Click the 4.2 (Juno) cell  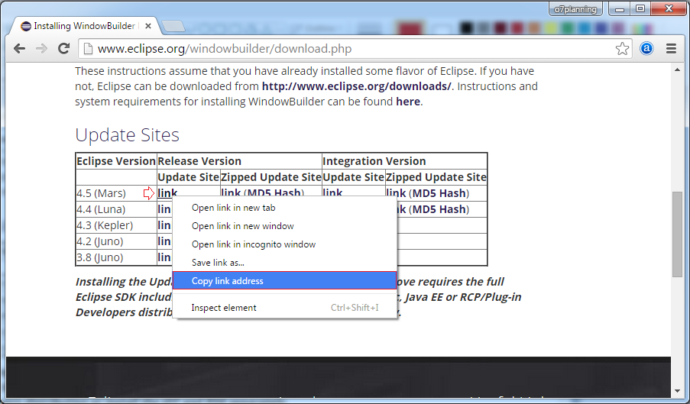coord(116,241)
